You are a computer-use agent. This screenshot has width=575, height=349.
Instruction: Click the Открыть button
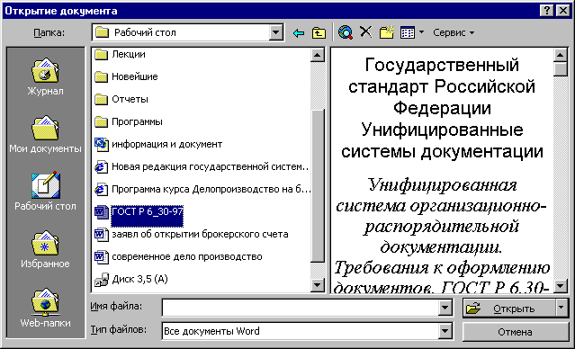509,309
